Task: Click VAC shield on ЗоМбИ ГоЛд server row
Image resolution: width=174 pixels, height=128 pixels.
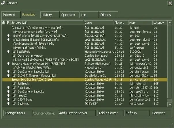Action: (8, 36)
